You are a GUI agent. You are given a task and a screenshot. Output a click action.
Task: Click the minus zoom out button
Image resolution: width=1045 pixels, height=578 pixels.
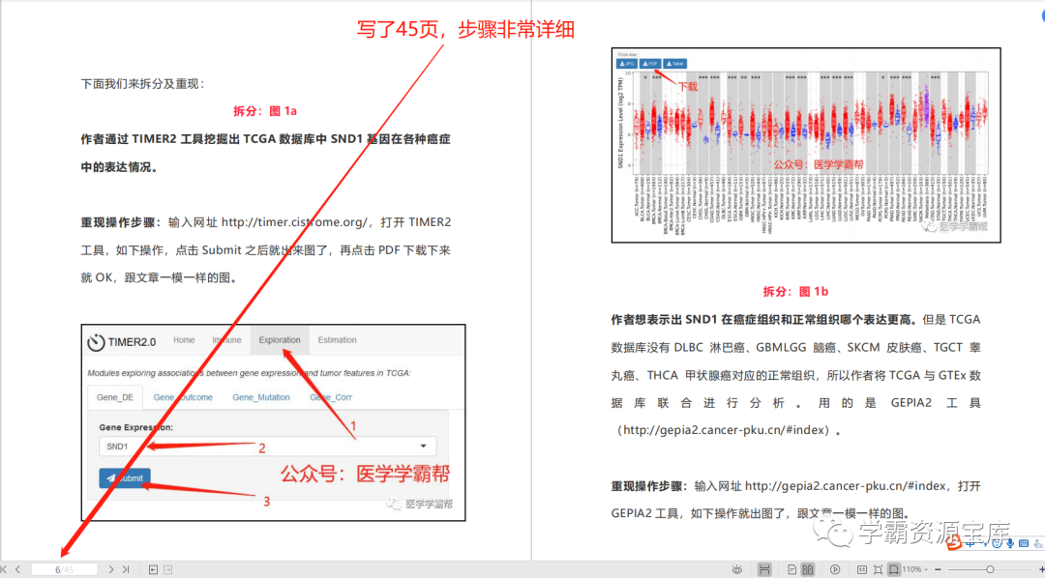point(938,569)
